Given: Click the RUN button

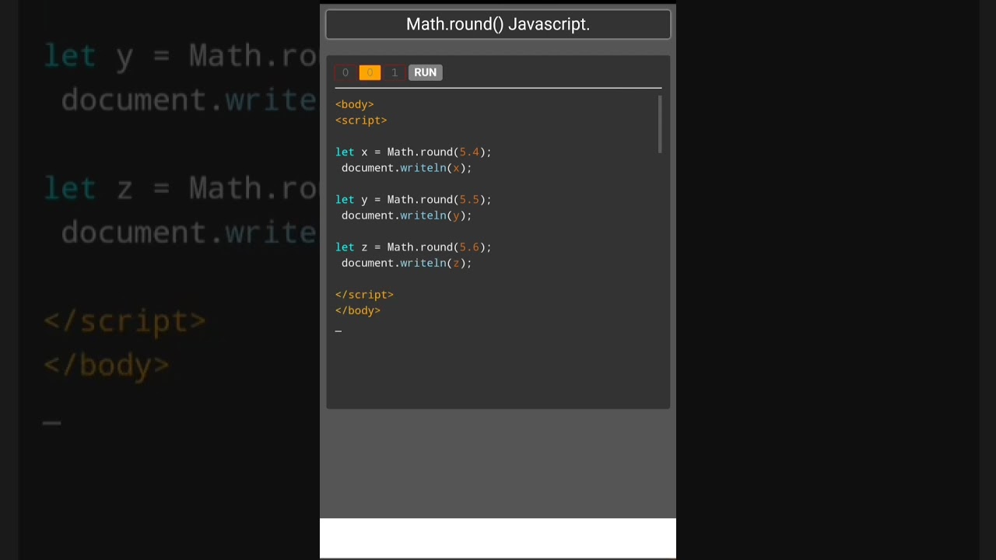Looking at the screenshot, I should (425, 72).
